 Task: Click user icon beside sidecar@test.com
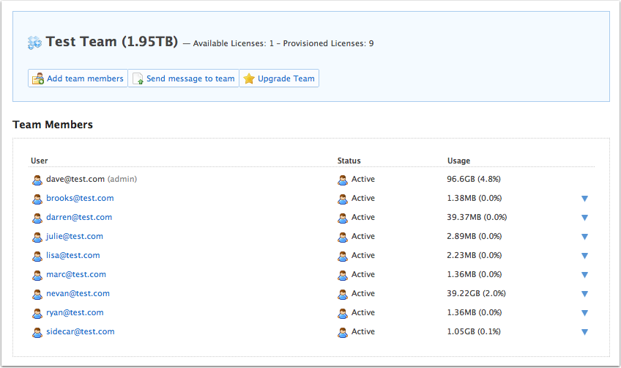coord(37,332)
